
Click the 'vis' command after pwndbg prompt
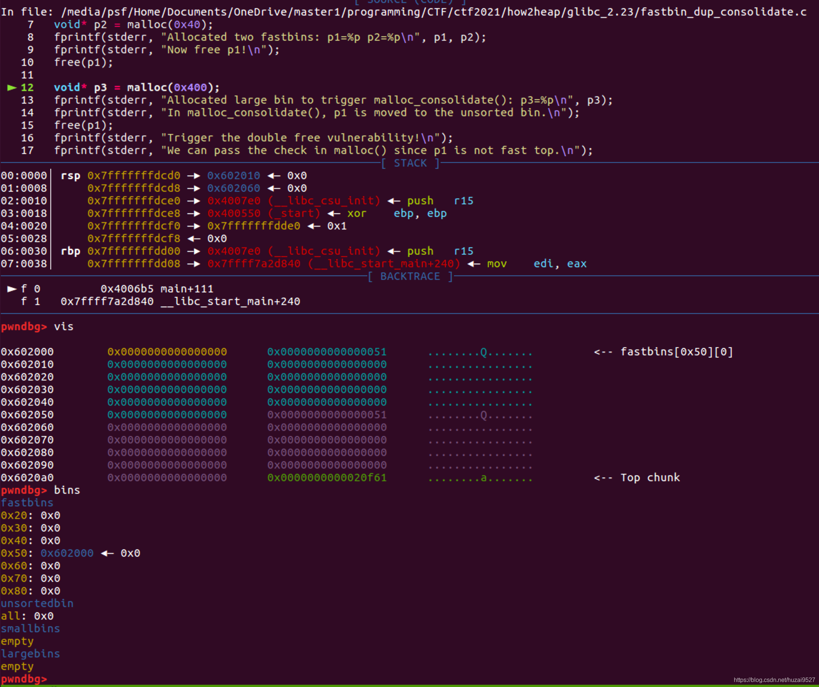(x=64, y=327)
